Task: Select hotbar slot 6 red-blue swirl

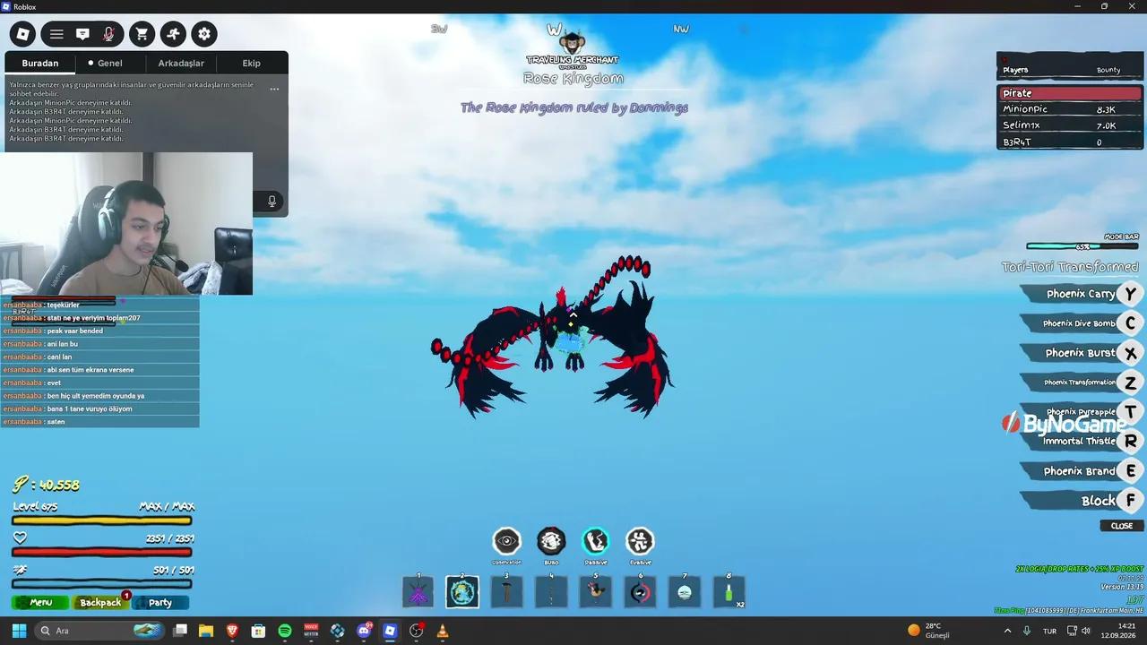Action: tap(640, 592)
